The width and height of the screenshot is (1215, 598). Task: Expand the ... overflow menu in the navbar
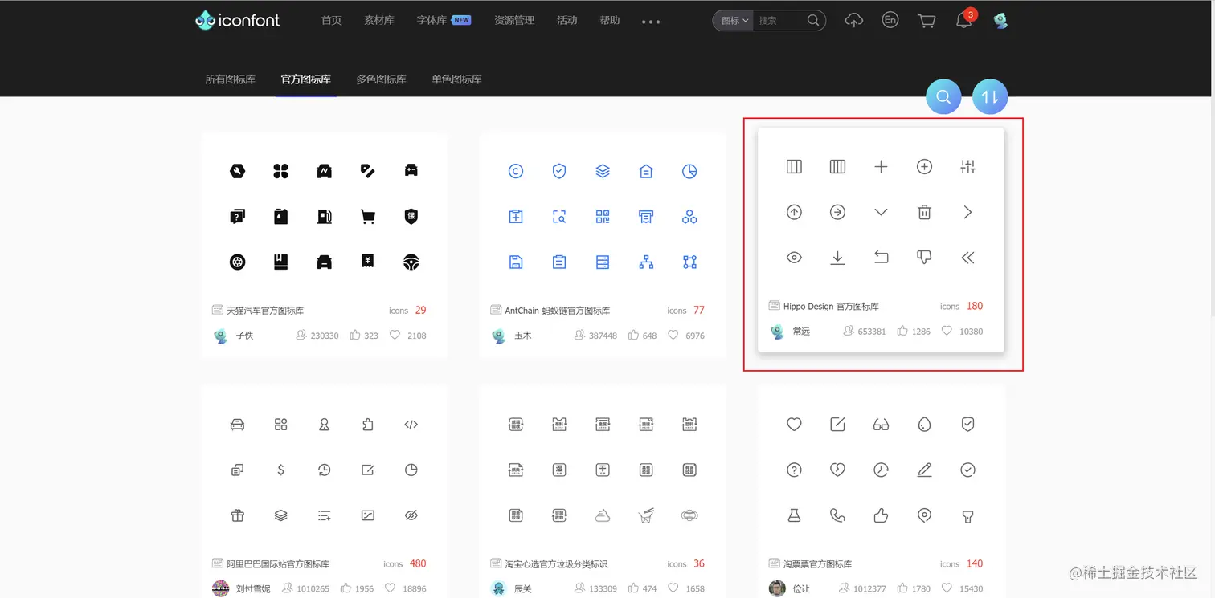651,22
